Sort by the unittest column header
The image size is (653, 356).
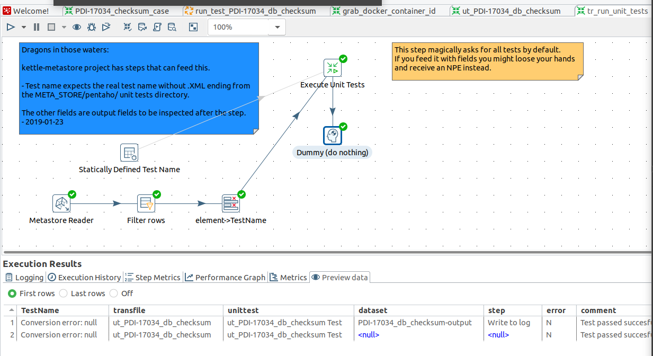(289, 310)
